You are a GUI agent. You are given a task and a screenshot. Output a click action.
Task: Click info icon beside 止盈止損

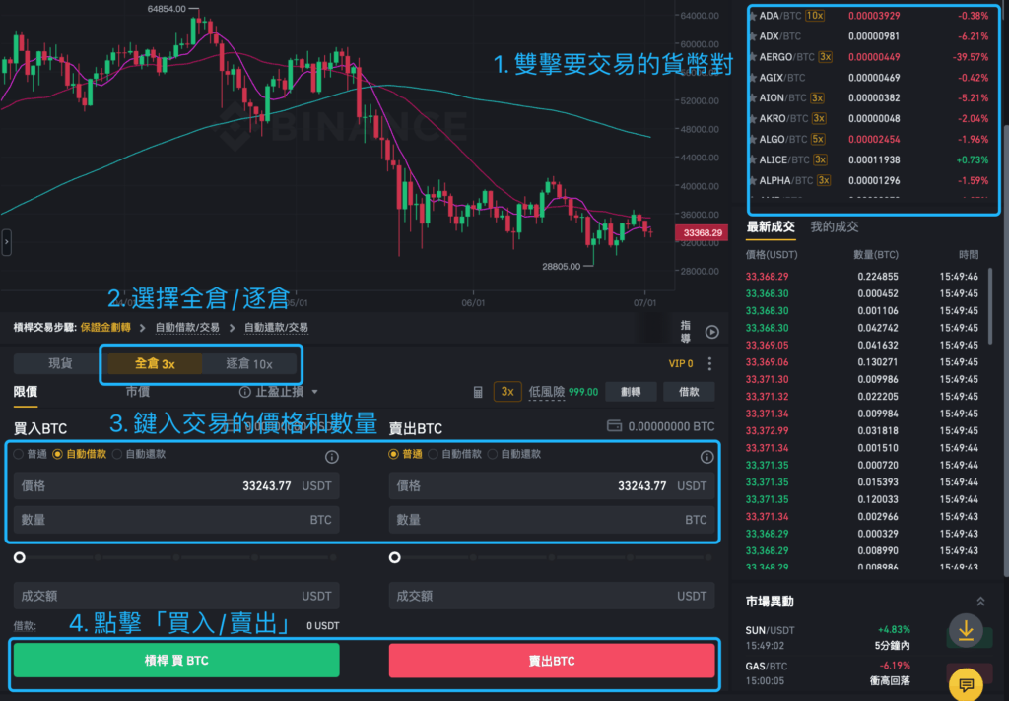(244, 392)
